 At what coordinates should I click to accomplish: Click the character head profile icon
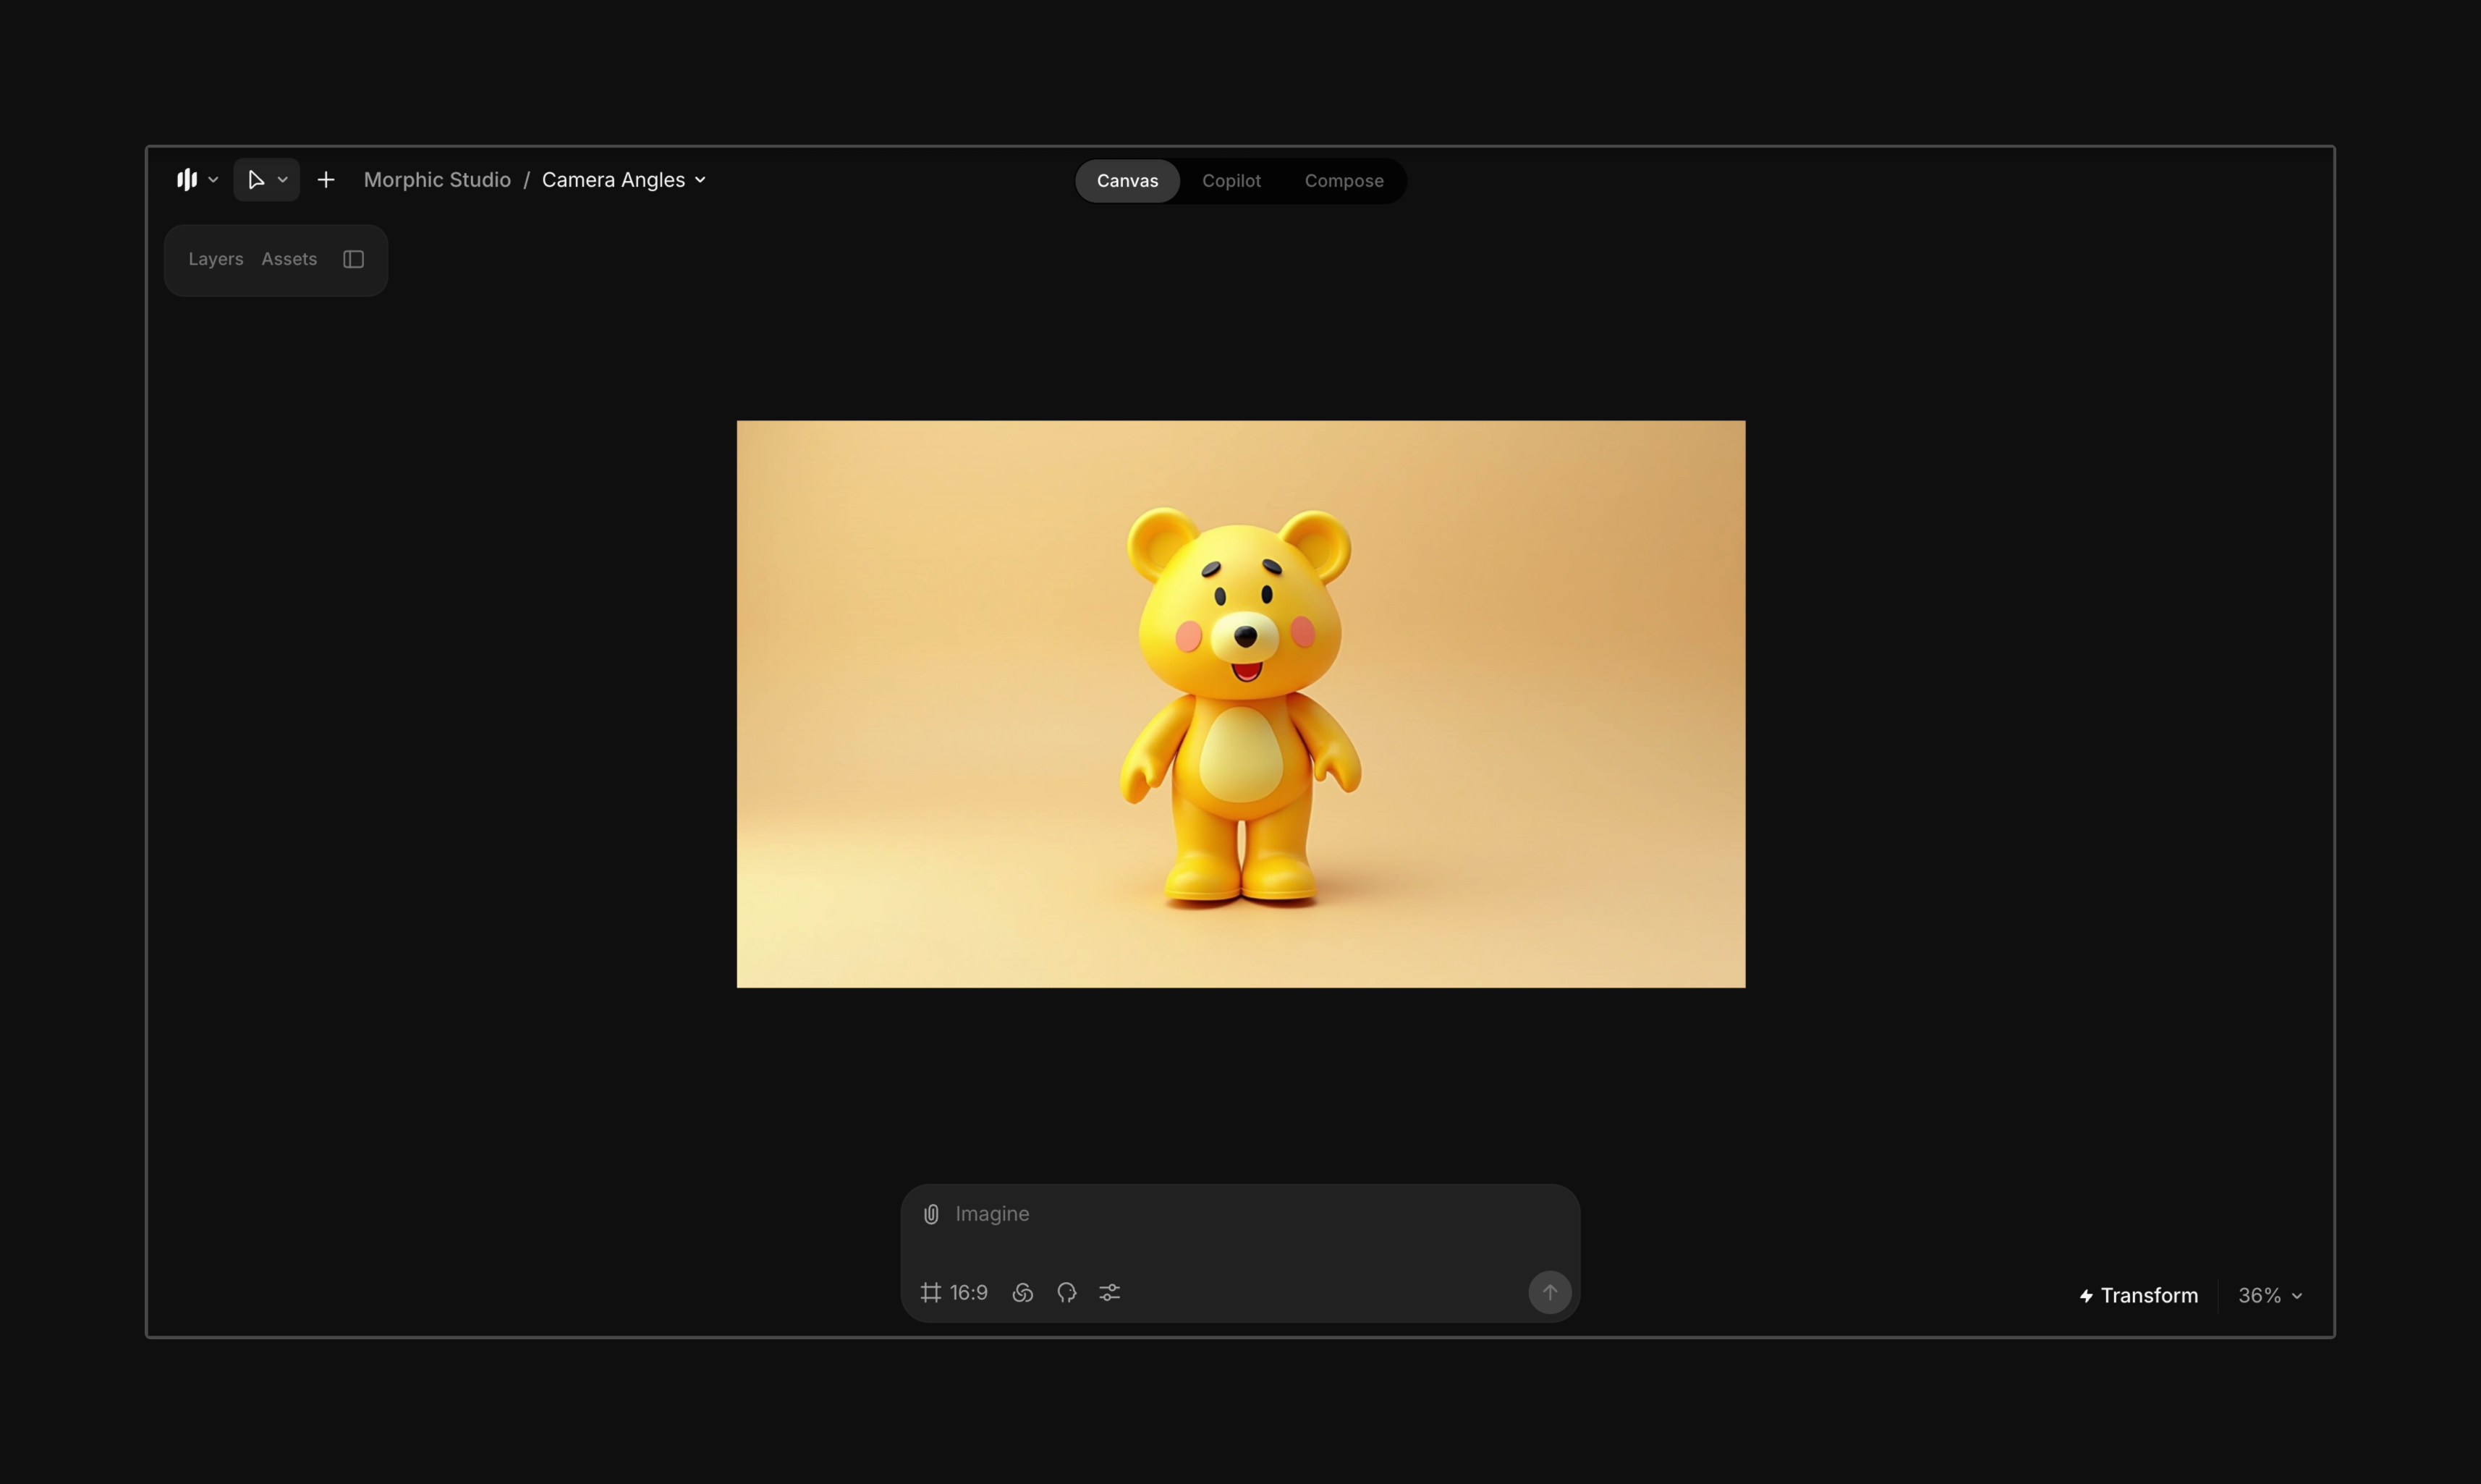[1066, 1293]
